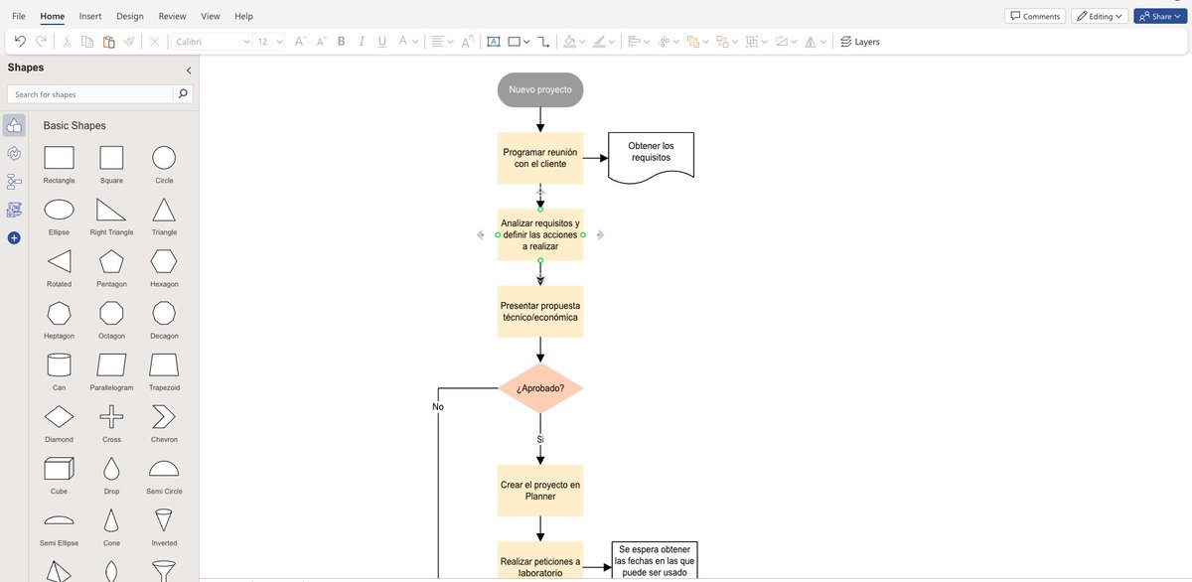Click the Search for shapes field
This screenshot has height=582, width=1192.
[89, 92]
